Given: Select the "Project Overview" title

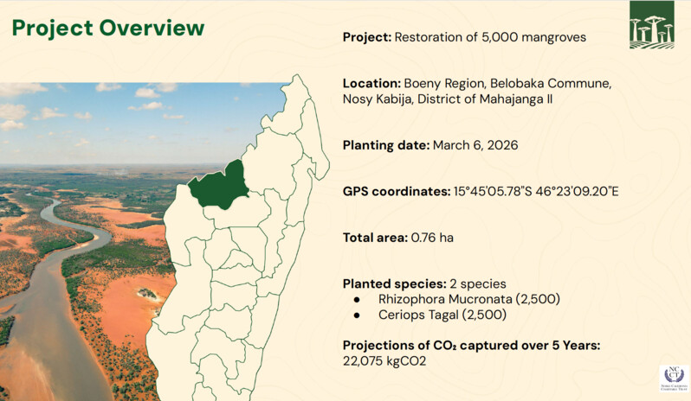Looking at the screenshot, I should [x=108, y=28].
